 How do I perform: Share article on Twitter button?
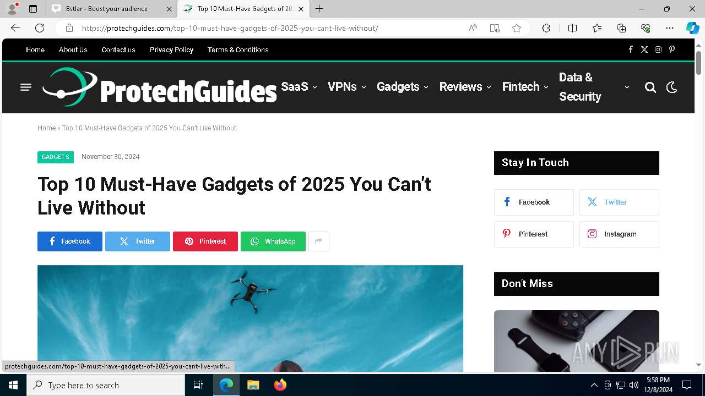click(138, 241)
